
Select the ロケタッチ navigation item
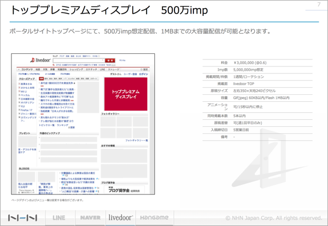[x=91, y=69]
